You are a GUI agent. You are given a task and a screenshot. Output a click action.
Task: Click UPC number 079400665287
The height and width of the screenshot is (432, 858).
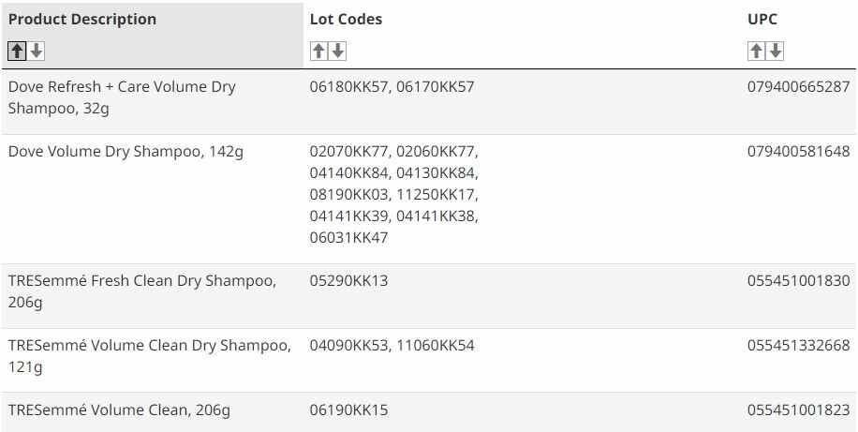(x=798, y=87)
